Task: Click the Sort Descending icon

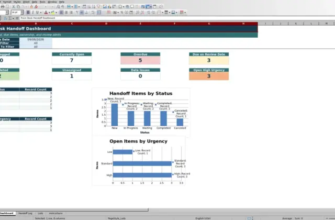Action: 94,7
